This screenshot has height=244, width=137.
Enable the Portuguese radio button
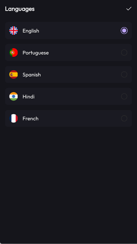coord(124,52)
